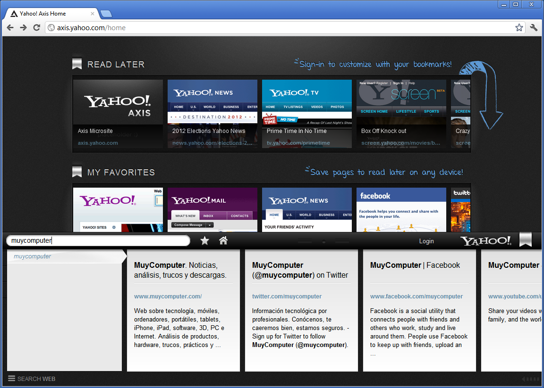Click the Yahoo bookmark ribbon icon

tap(525, 240)
